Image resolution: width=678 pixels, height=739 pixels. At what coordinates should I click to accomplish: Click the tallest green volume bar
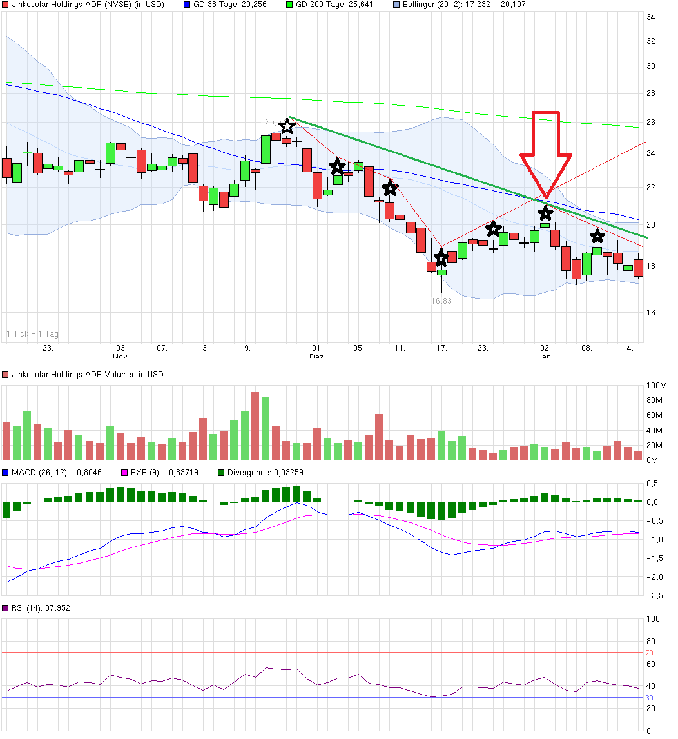(266, 429)
